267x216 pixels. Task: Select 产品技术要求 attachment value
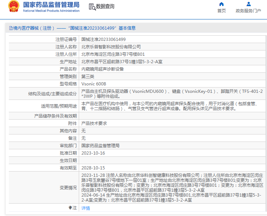click(x=94, y=124)
